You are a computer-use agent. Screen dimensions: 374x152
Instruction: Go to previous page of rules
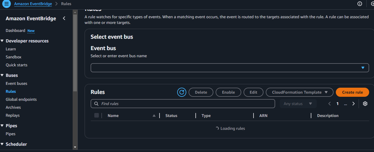point(330,104)
